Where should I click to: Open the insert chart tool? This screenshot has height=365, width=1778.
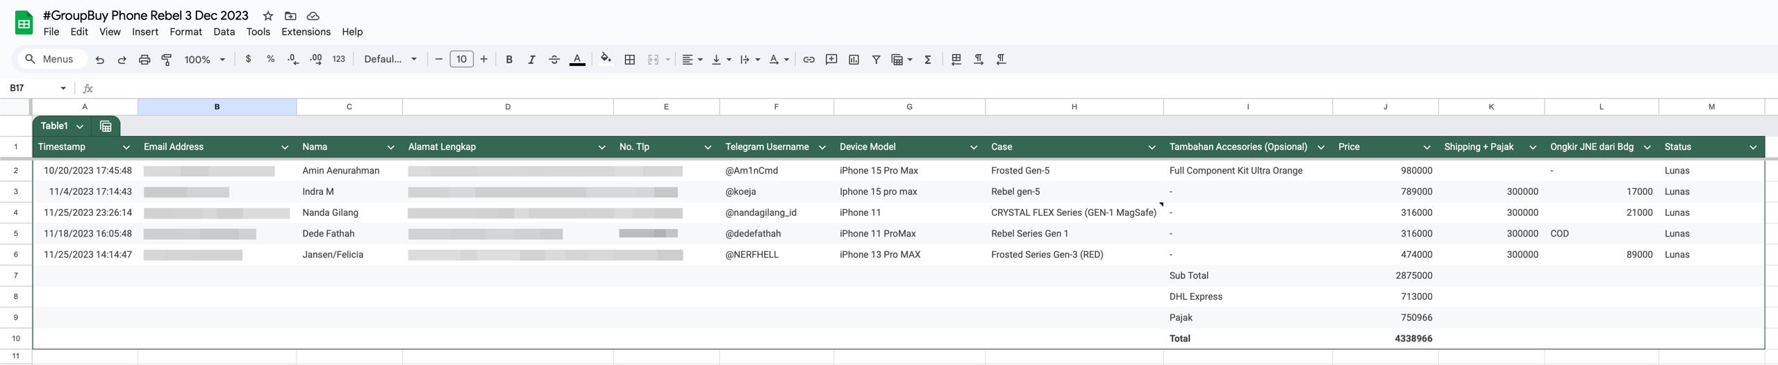(854, 60)
